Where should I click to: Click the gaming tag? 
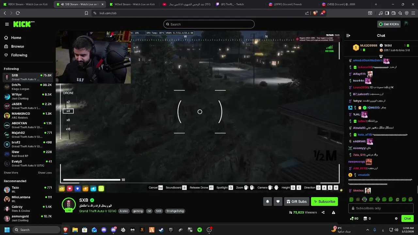(138, 211)
